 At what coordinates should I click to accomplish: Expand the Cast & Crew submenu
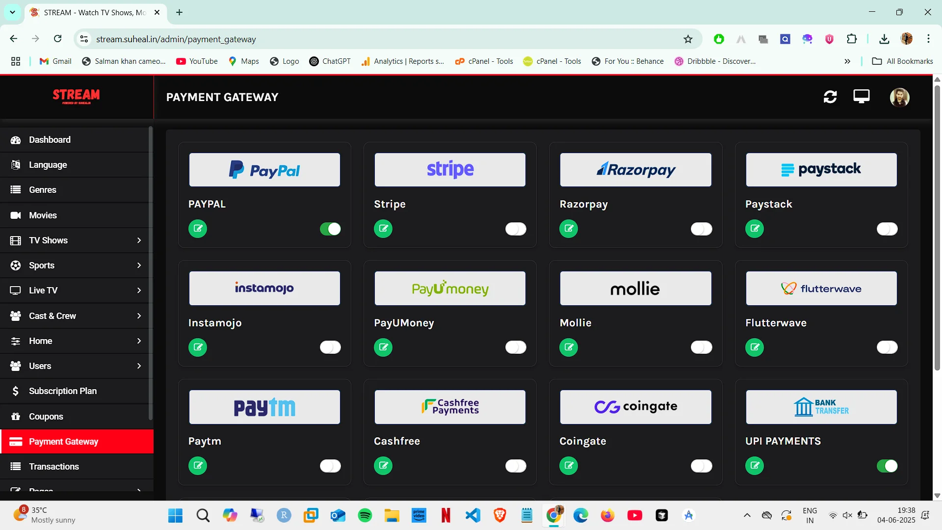76,316
